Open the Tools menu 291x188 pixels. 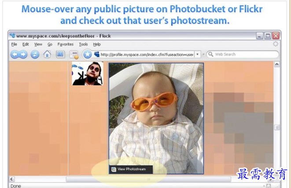point(83,44)
